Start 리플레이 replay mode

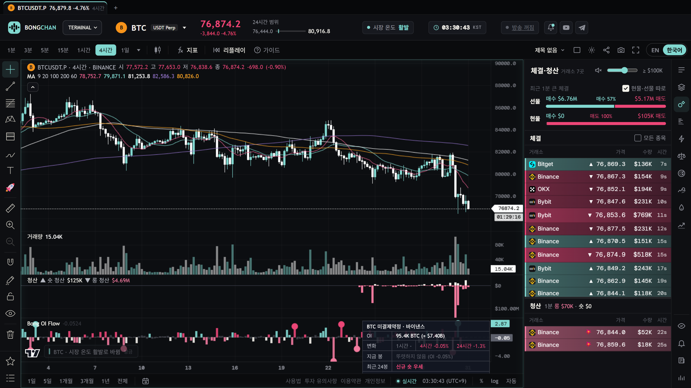click(229, 50)
